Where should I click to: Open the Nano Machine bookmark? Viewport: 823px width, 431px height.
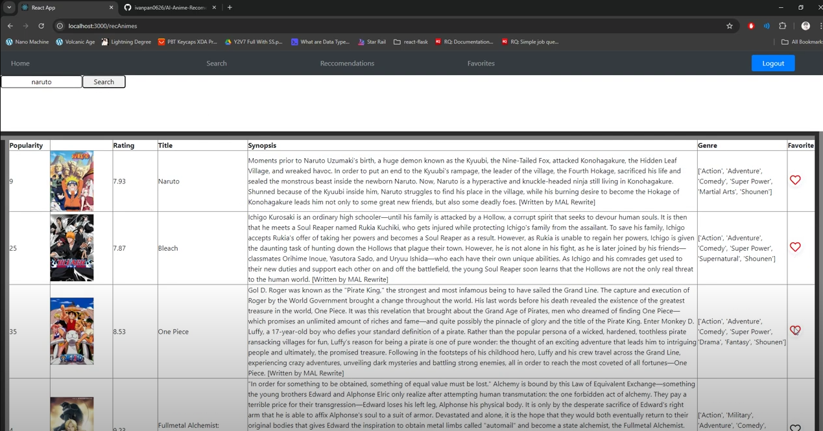click(27, 41)
